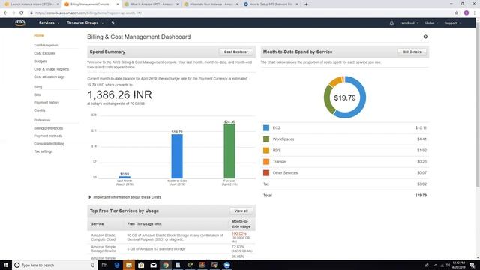
Task: Select Home in the sidebar
Action: [x=39, y=35]
